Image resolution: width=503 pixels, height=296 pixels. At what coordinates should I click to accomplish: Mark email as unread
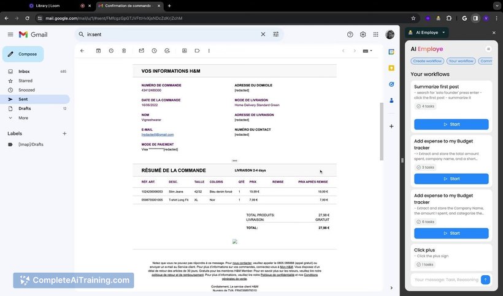coord(142,51)
